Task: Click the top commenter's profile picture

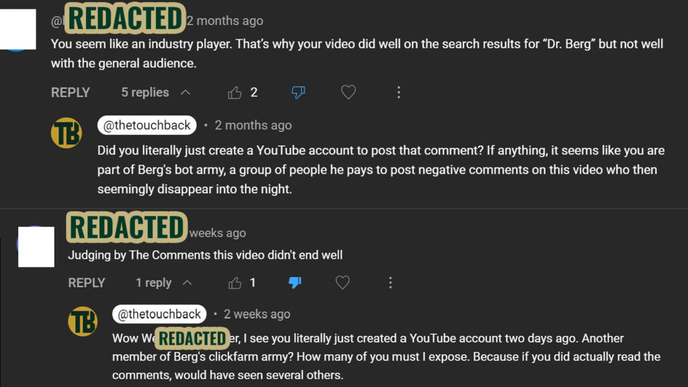Action: 18,31
